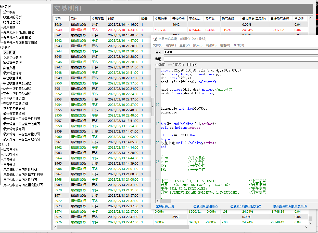The width and height of the screenshot is (318, 233).
Task: Open the 文件(F) menu
Action: (158, 45)
